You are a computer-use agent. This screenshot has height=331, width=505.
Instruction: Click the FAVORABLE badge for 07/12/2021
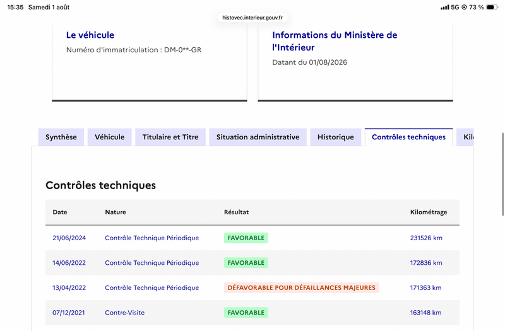point(246,313)
